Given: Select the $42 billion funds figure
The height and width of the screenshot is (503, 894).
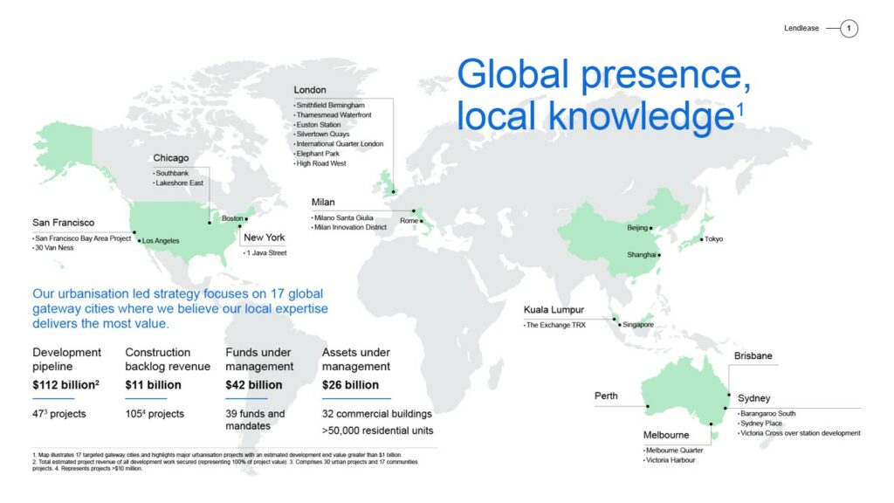Looking at the screenshot, I should (253, 385).
